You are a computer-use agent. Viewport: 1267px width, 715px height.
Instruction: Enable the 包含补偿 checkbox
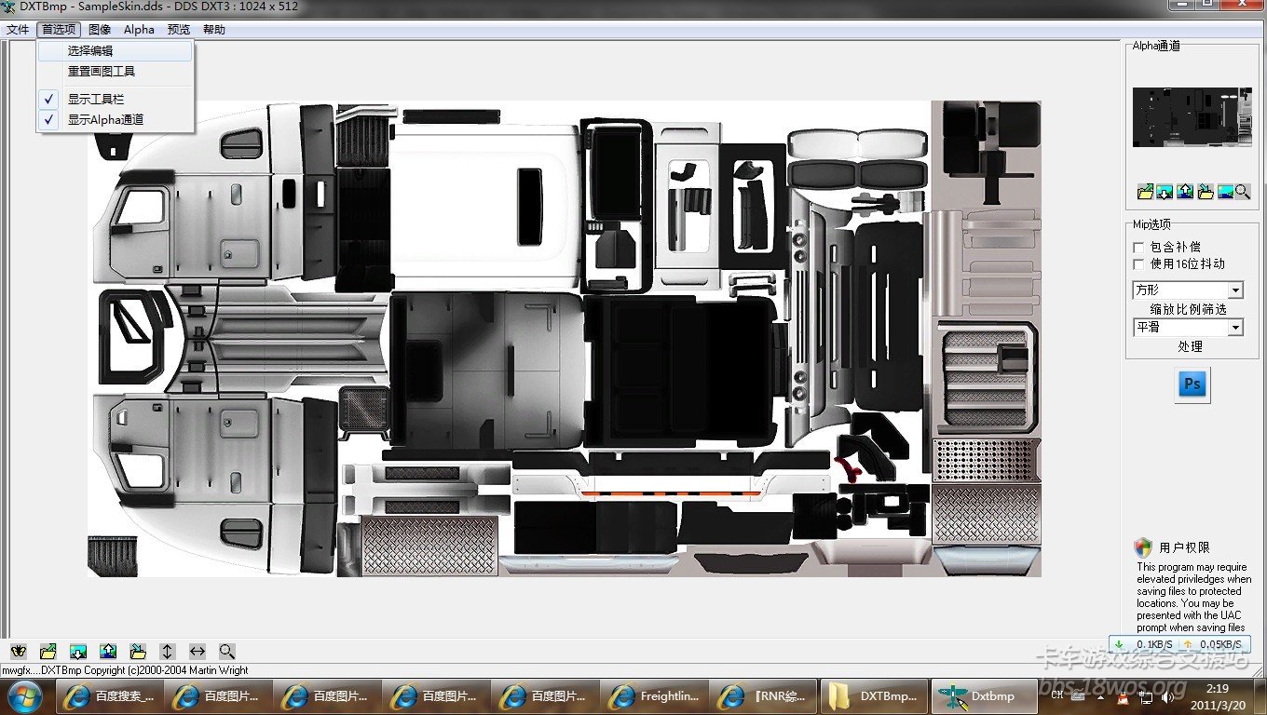click(1138, 248)
